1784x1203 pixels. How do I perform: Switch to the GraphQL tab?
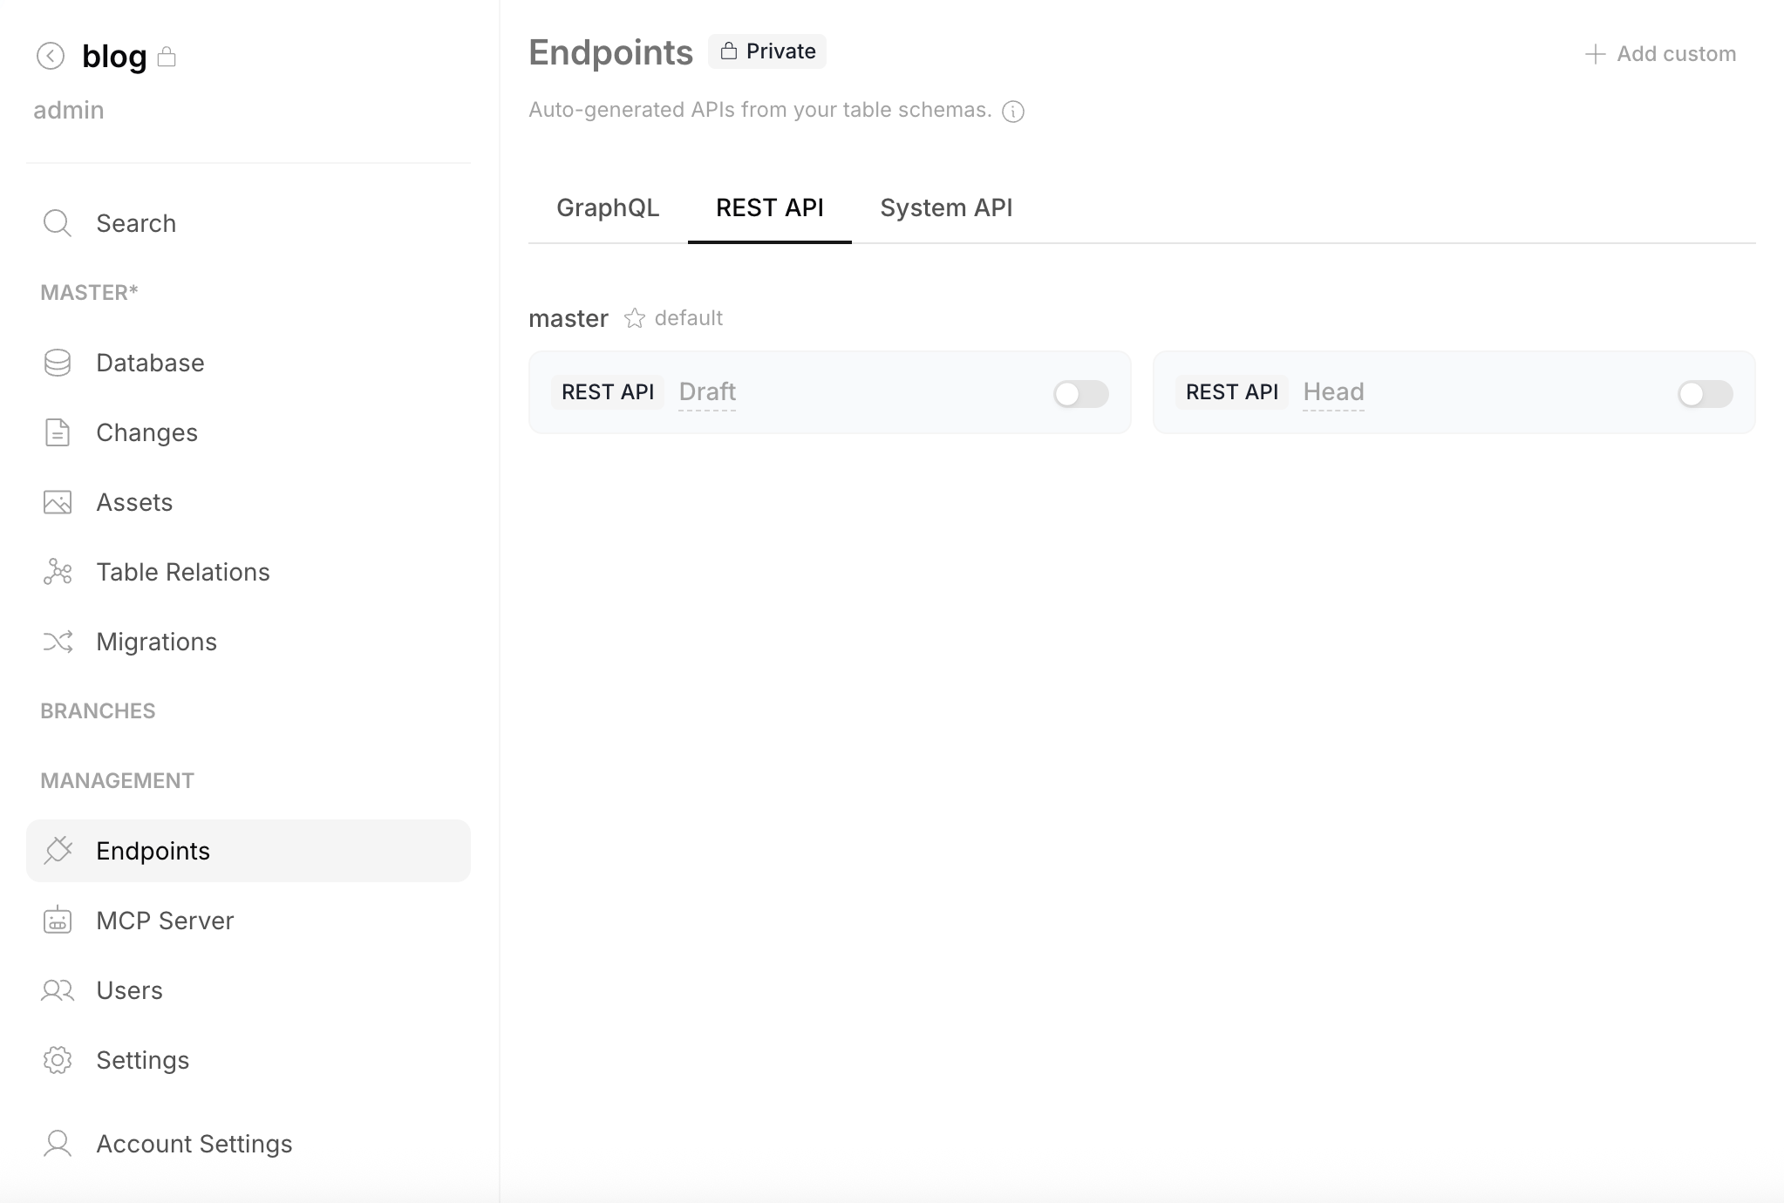(608, 207)
